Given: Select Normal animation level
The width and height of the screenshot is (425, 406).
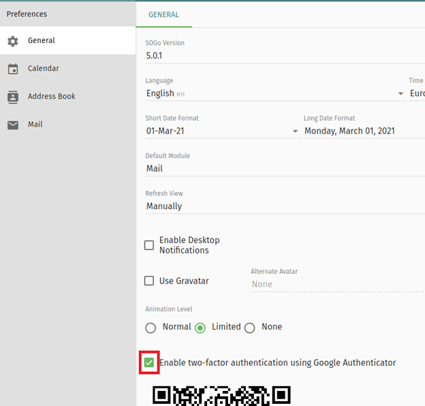Looking at the screenshot, I should (x=151, y=328).
